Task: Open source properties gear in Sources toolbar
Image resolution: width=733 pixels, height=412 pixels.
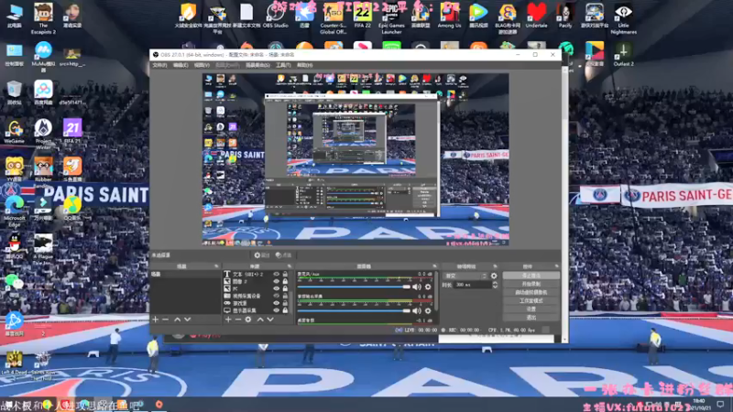Action: pos(248,320)
